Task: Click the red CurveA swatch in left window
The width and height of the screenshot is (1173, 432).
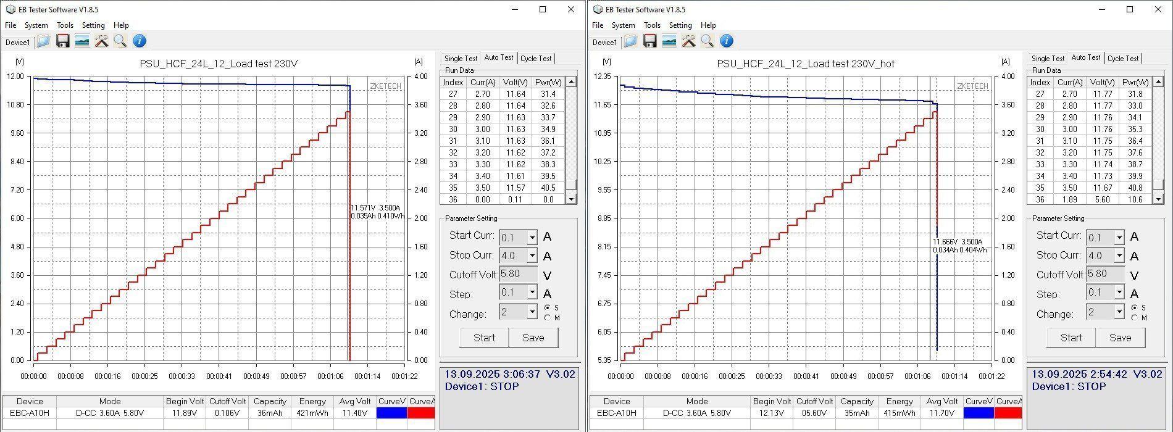Action: (421, 413)
